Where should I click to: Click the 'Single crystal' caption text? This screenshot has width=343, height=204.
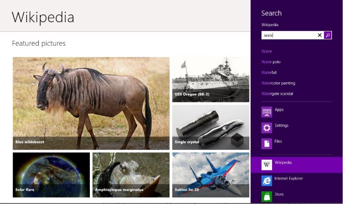pyautogui.click(x=187, y=142)
